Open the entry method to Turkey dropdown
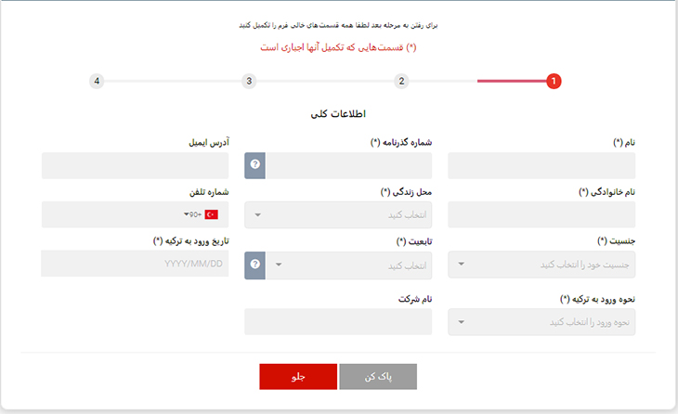This screenshot has height=414, width=678. coord(541,322)
